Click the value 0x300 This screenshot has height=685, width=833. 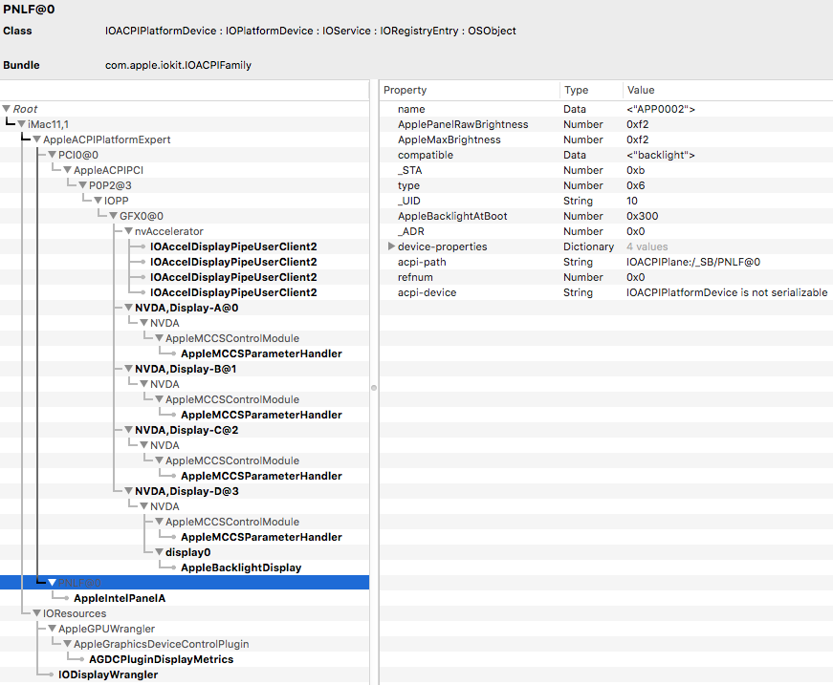coord(643,216)
